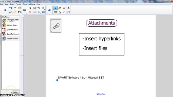Choose the Shapes tool
173x97 pixels.
(60, 8)
